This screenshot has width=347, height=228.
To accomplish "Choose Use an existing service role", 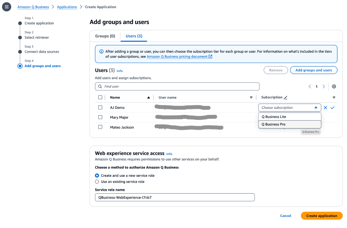I will pyautogui.click(x=97, y=182).
